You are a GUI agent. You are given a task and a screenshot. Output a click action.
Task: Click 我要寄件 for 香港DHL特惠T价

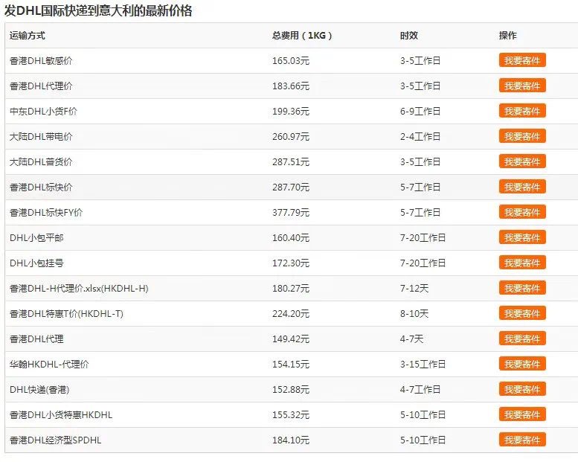point(522,313)
